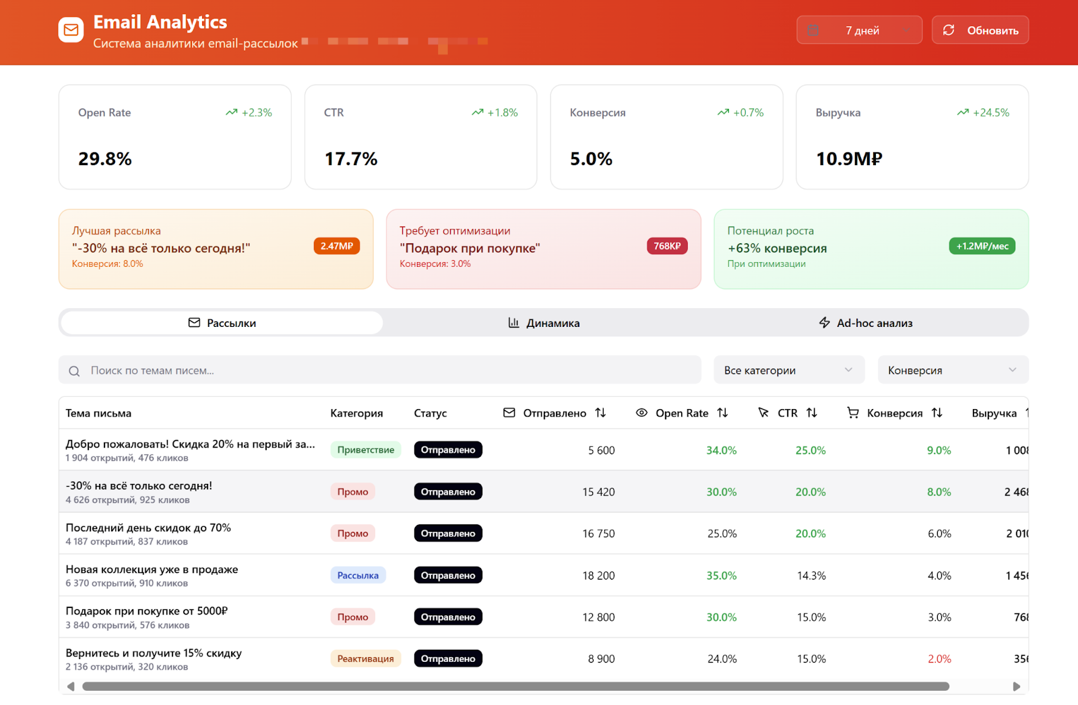Click the horizontal table scrollbar thumb
This screenshot has width=1078, height=705.
pos(515,687)
